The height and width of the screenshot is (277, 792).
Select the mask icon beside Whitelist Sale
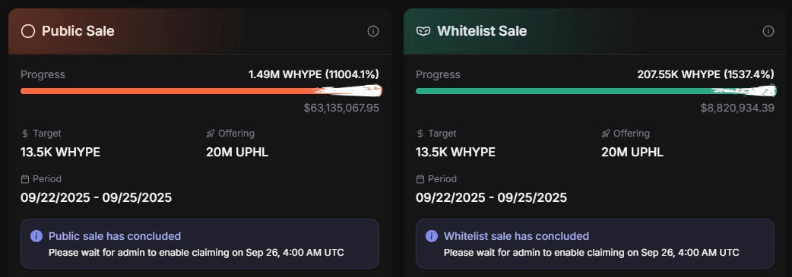tap(423, 31)
